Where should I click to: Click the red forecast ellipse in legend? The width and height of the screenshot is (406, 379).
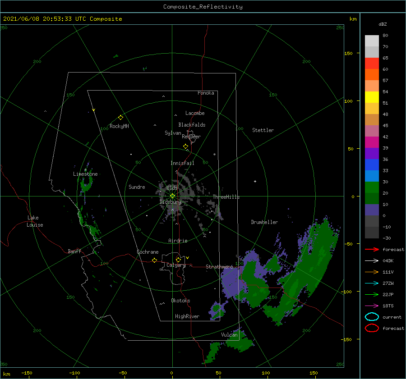[372, 328]
